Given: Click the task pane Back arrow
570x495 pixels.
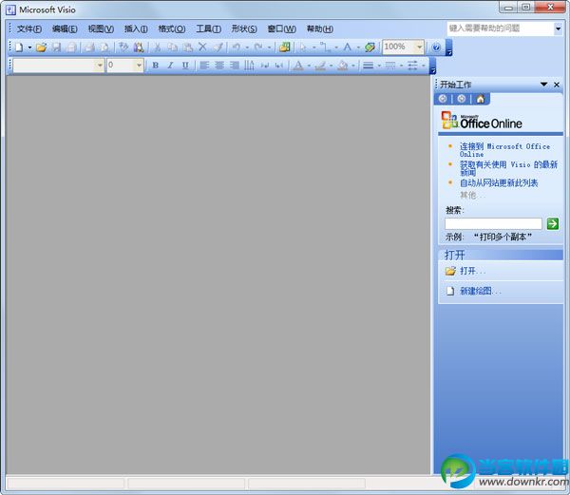Looking at the screenshot, I should click(443, 99).
